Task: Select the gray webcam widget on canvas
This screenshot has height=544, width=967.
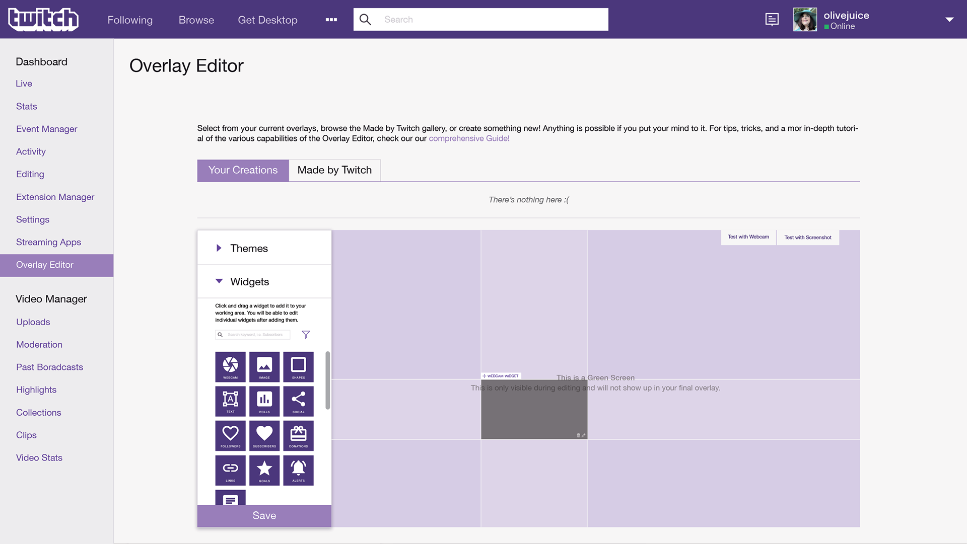Action: [x=534, y=409]
